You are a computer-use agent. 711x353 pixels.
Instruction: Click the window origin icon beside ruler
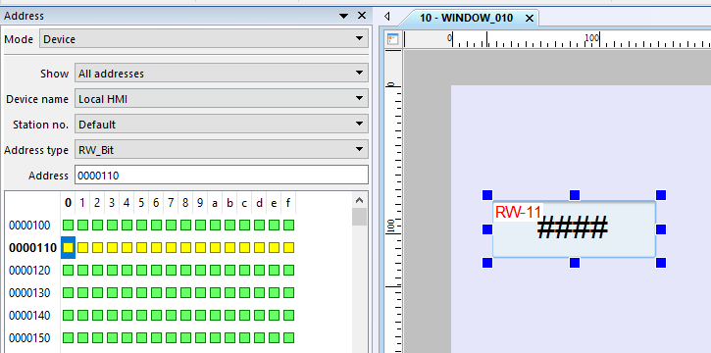(392, 39)
